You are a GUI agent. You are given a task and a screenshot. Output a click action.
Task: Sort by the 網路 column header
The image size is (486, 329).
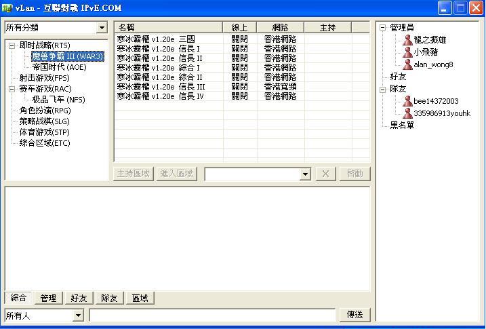[x=280, y=28]
